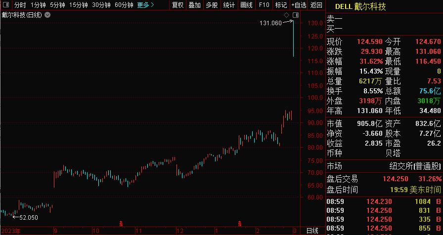Click the candlestick icon at top-left corner
The width and height of the screenshot is (443, 235).
[5, 5]
